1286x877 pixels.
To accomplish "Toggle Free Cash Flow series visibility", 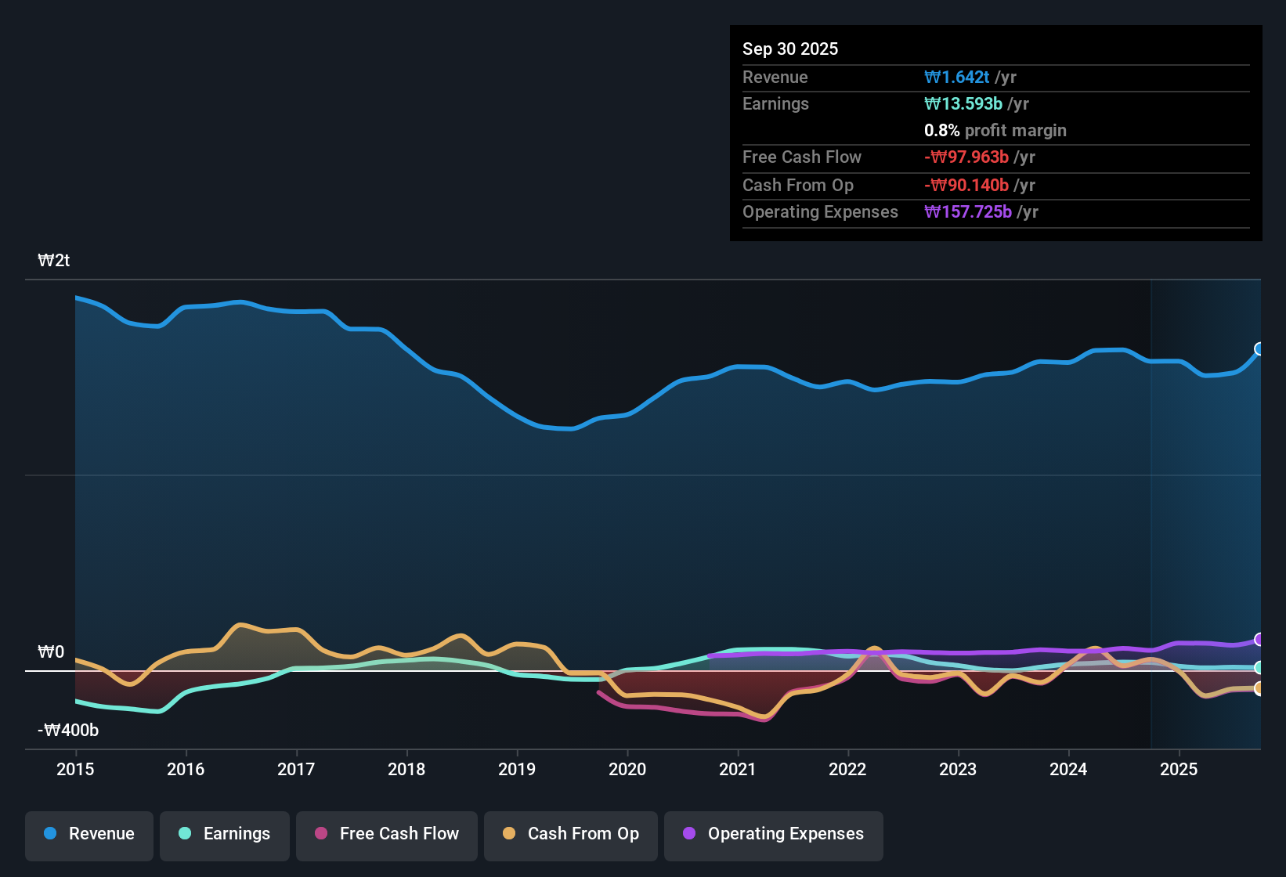I will pyautogui.click(x=386, y=834).
